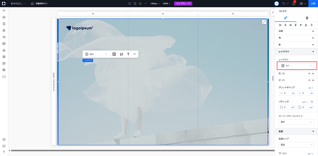Switch to desktop breakpoint view
318x156 pixels.
130,4
